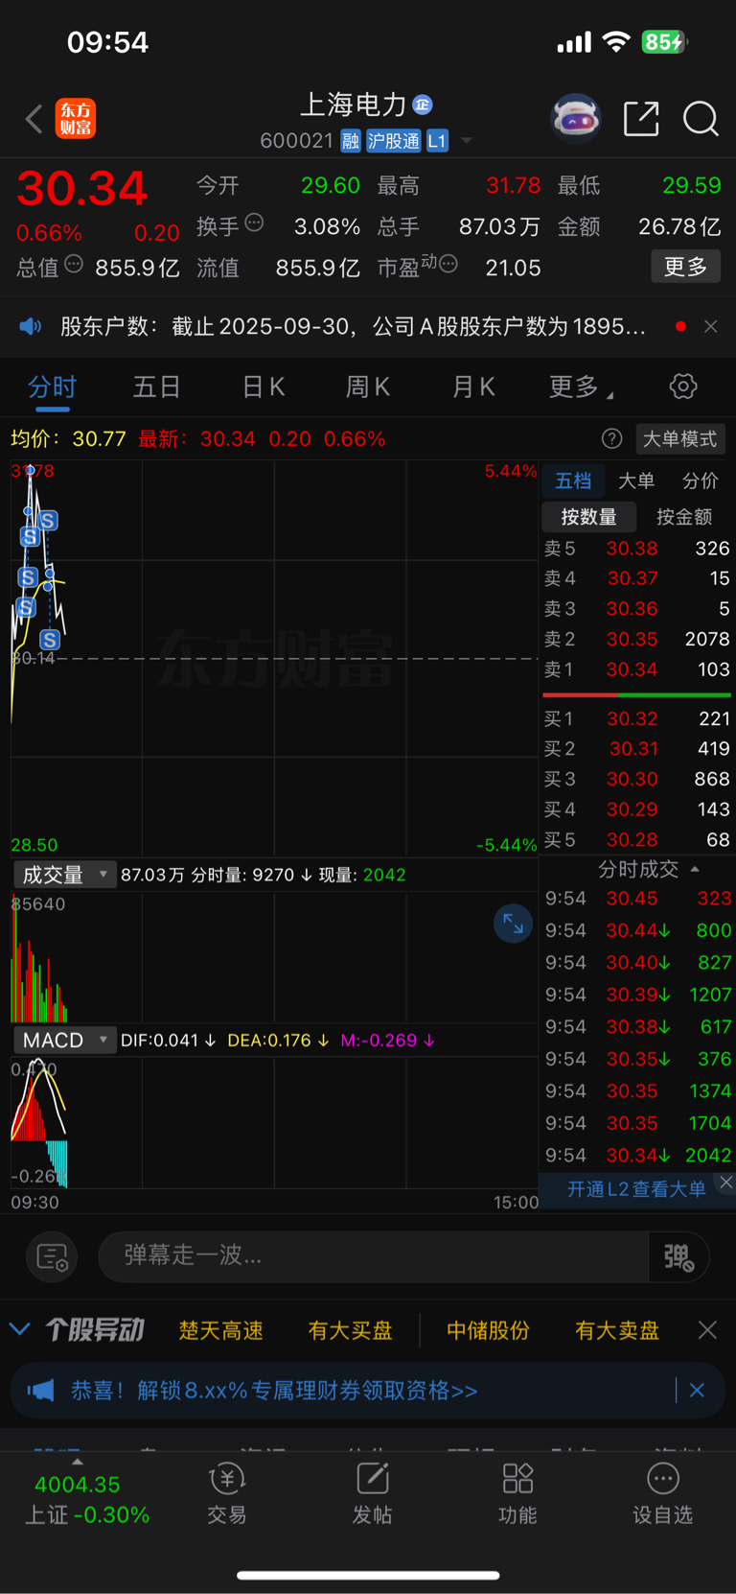Switch to the 日K tab
The image size is (736, 1594).
click(263, 387)
